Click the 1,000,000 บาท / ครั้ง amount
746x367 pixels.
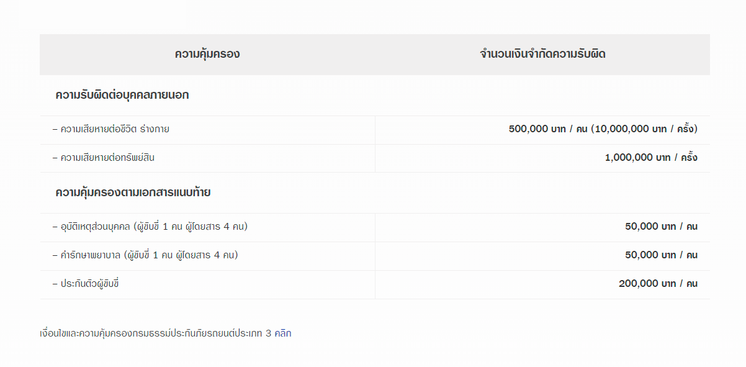point(651,158)
